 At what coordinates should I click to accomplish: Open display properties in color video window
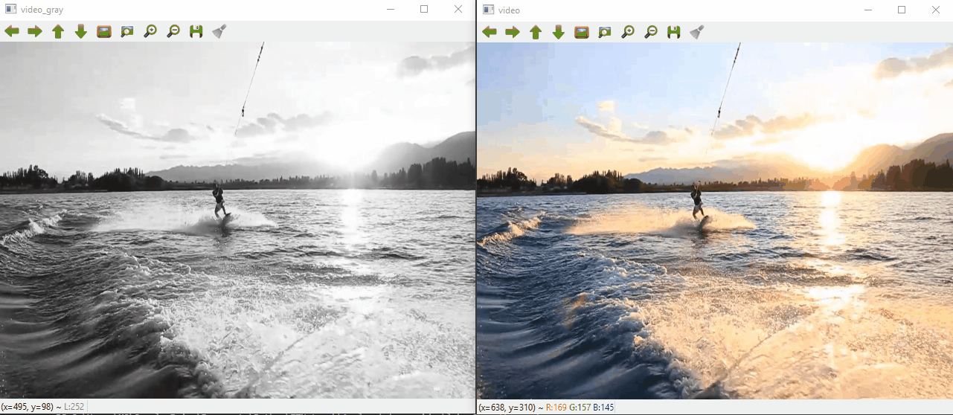[x=697, y=31]
